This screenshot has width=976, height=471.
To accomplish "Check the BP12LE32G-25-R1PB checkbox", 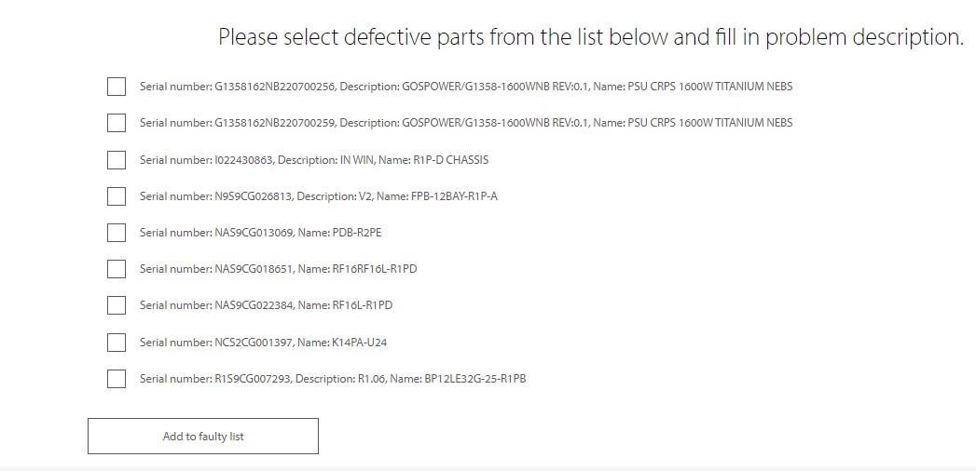I will [117, 379].
